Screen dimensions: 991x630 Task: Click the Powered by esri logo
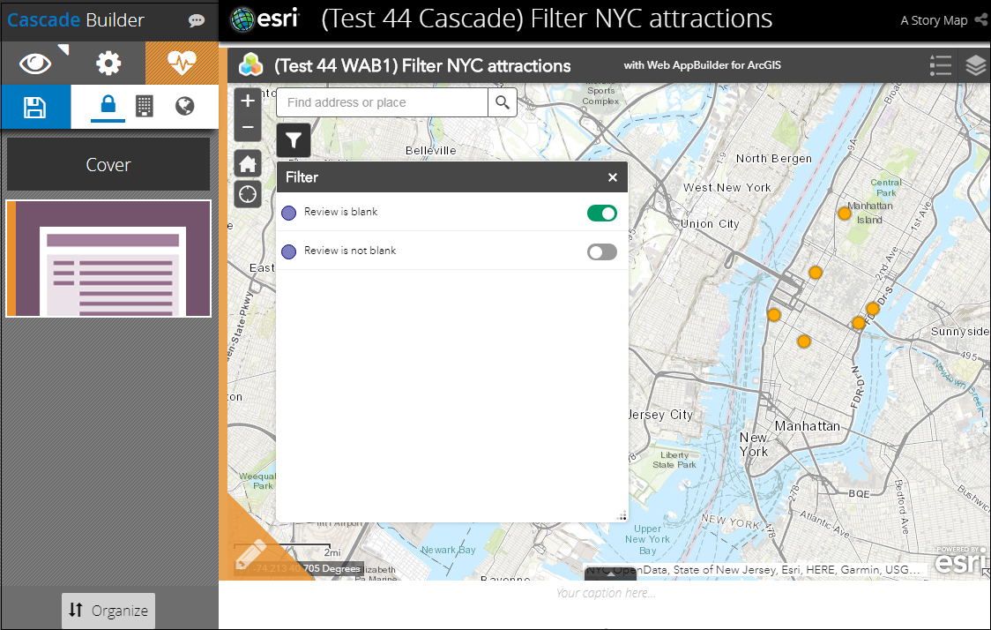(x=961, y=559)
